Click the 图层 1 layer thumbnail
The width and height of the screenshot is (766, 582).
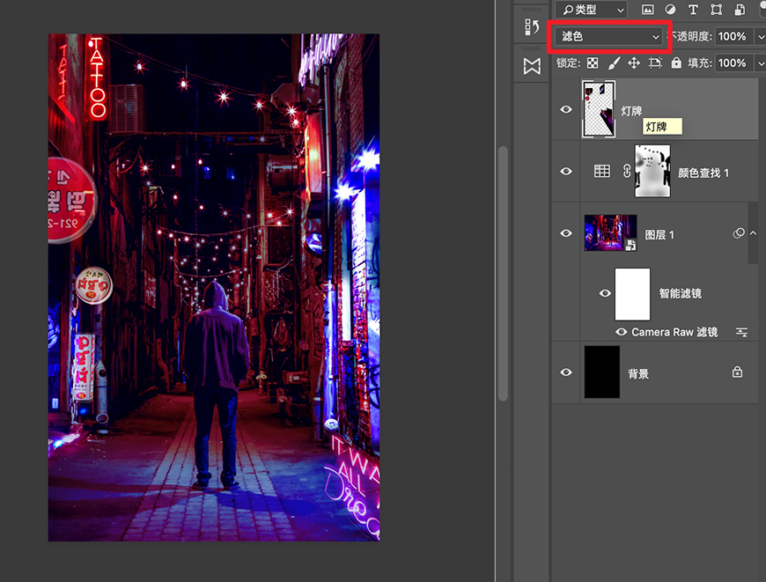point(610,233)
